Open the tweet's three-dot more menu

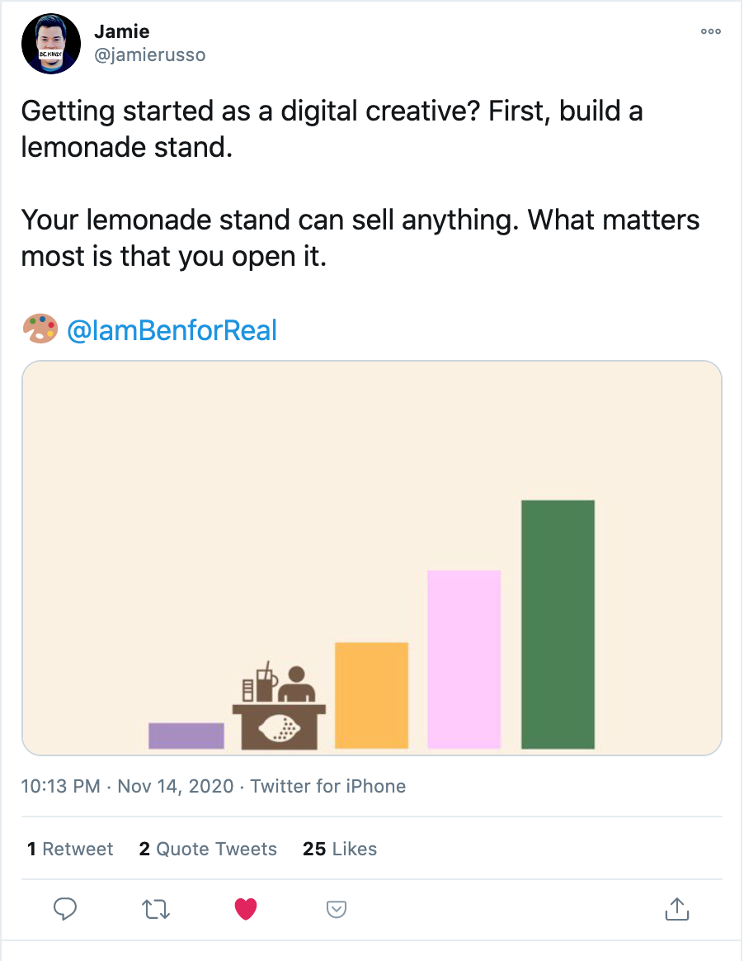tap(710, 32)
